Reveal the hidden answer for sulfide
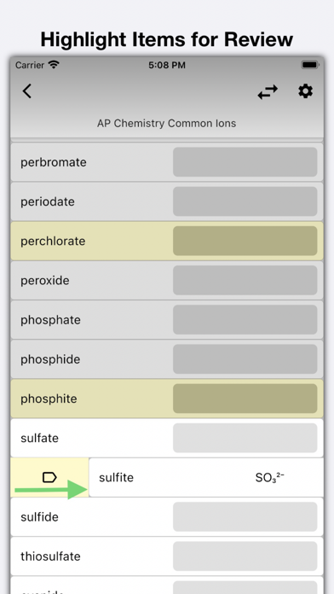334x594 pixels. click(245, 516)
